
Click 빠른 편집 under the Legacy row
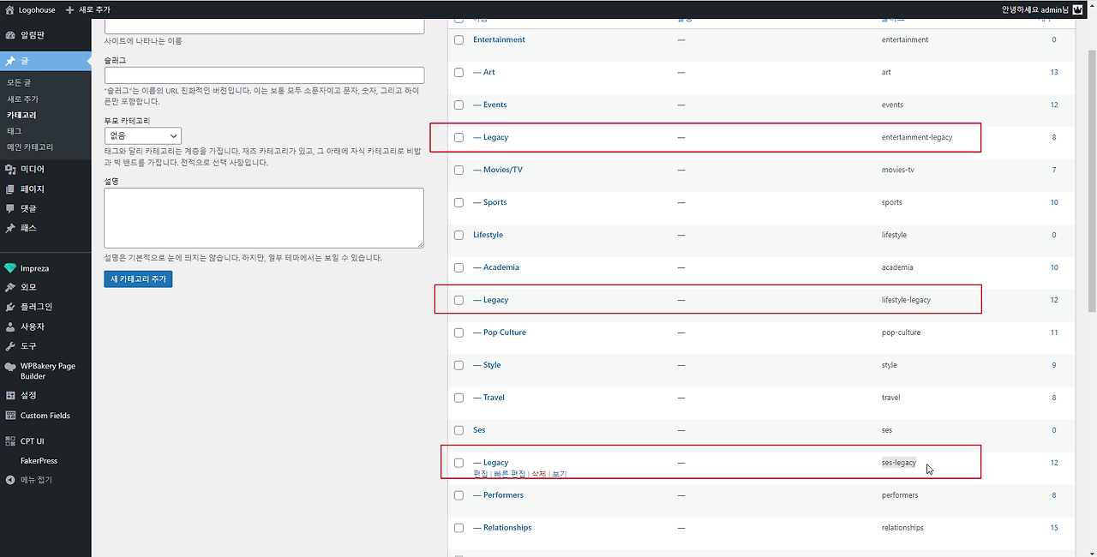click(510, 474)
